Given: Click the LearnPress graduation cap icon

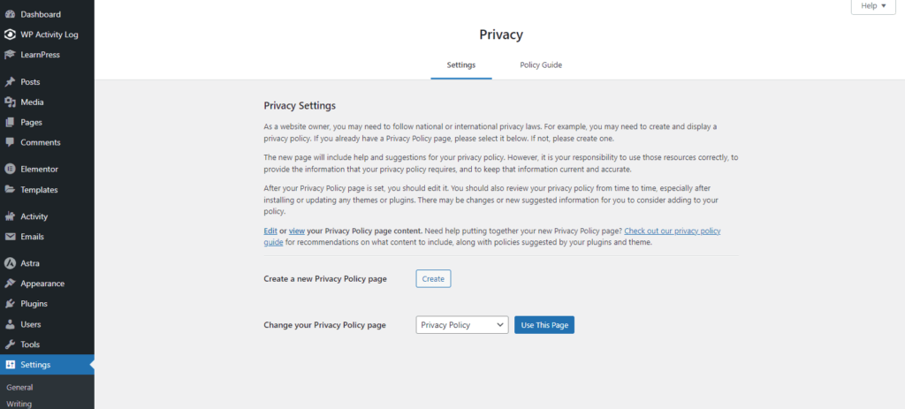Looking at the screenshot, I should click(10, 55).
